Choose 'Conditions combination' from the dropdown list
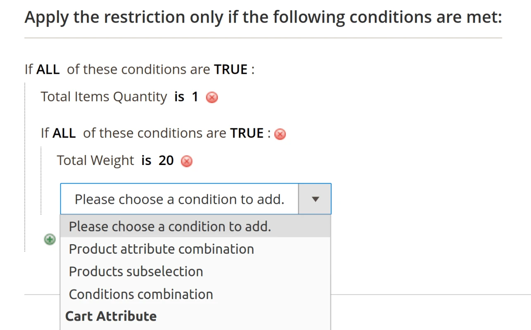Viewport: 531px width, 330px height. click(x=141, y=294)
